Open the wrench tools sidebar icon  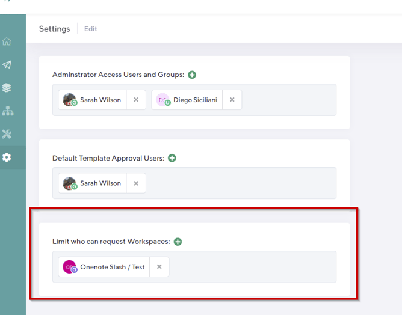point(7,134)
